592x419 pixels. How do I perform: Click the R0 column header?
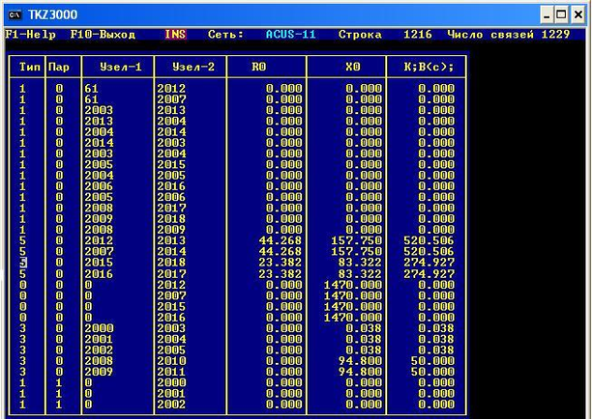(x=259, y=67)
